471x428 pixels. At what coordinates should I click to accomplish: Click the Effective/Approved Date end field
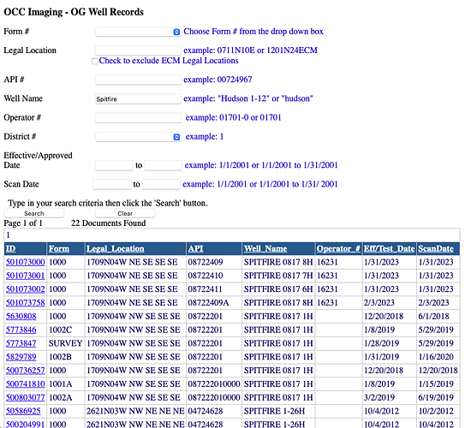[x=163, y=165]
